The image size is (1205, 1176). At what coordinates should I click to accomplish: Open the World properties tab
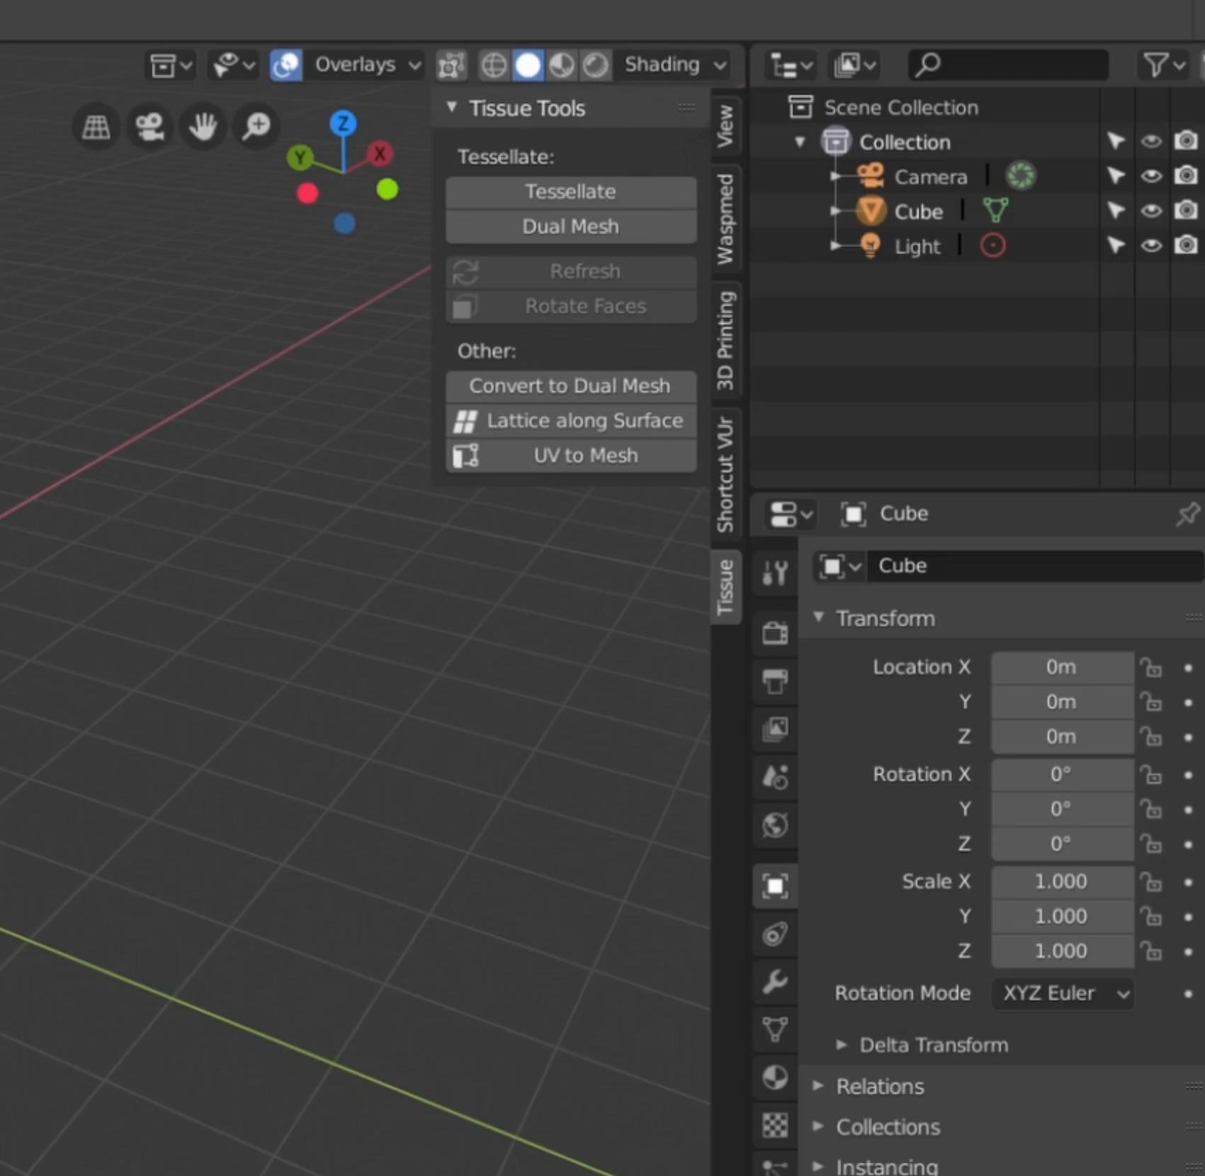click(775, 825)
